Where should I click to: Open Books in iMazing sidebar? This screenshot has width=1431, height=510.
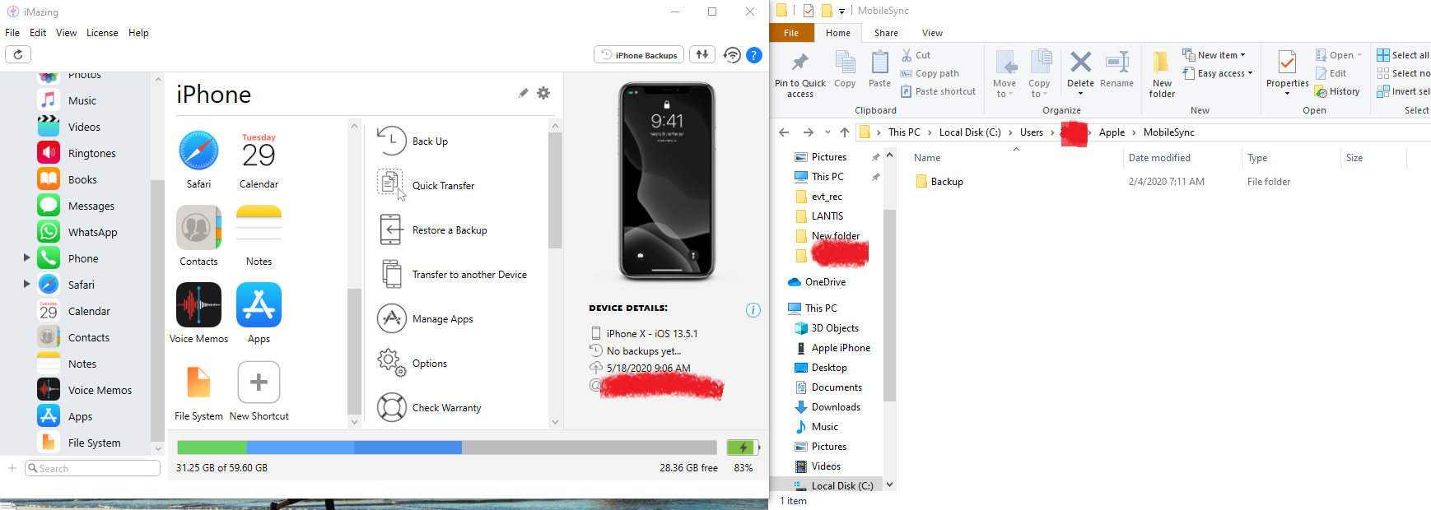click(x=82, y=179)
